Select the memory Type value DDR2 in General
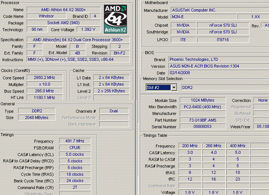 (x=37, y=111)
